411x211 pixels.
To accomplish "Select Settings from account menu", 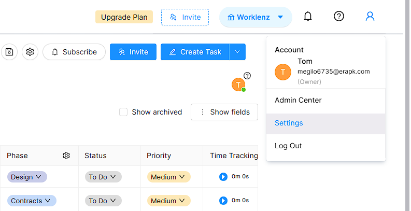I will coord(289,123).
